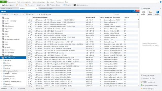Open the Рабочее пространство menu
The image size is (162, 91).
click(x=24, y=2)
